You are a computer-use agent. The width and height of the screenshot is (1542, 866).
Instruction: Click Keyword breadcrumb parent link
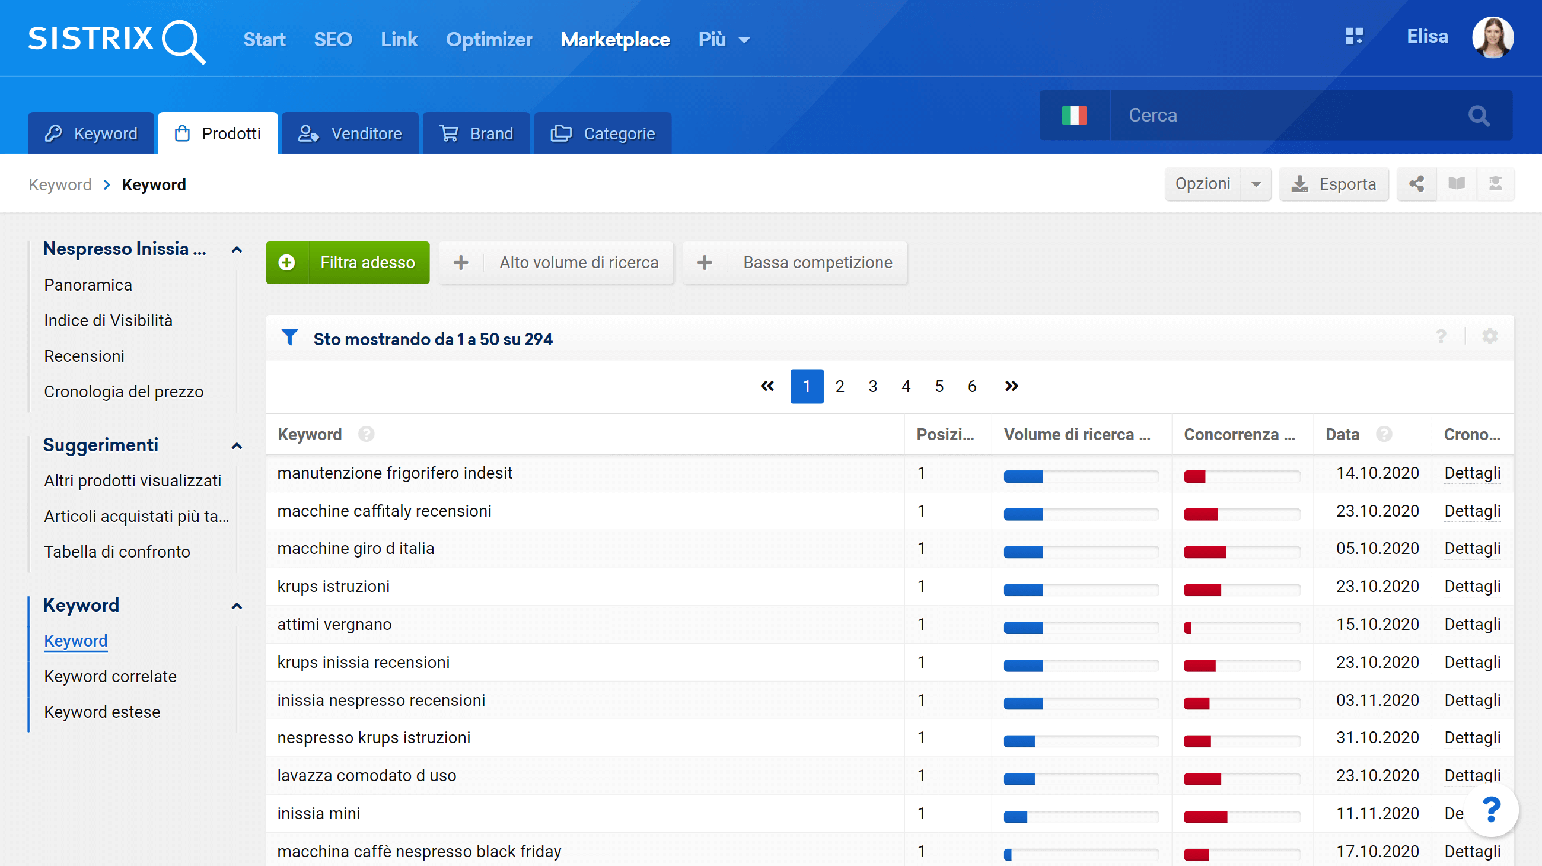(x=60, y=184)
